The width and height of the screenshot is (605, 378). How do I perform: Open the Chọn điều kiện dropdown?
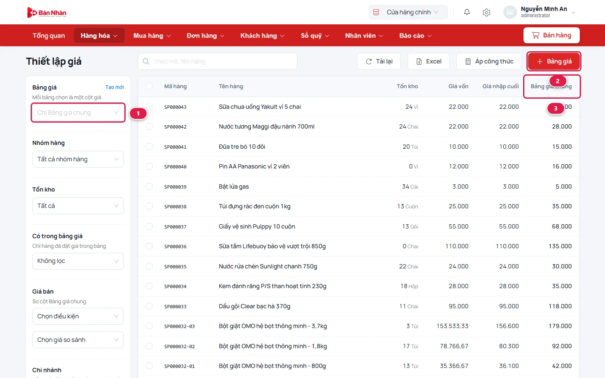click(x=78, y=316)
